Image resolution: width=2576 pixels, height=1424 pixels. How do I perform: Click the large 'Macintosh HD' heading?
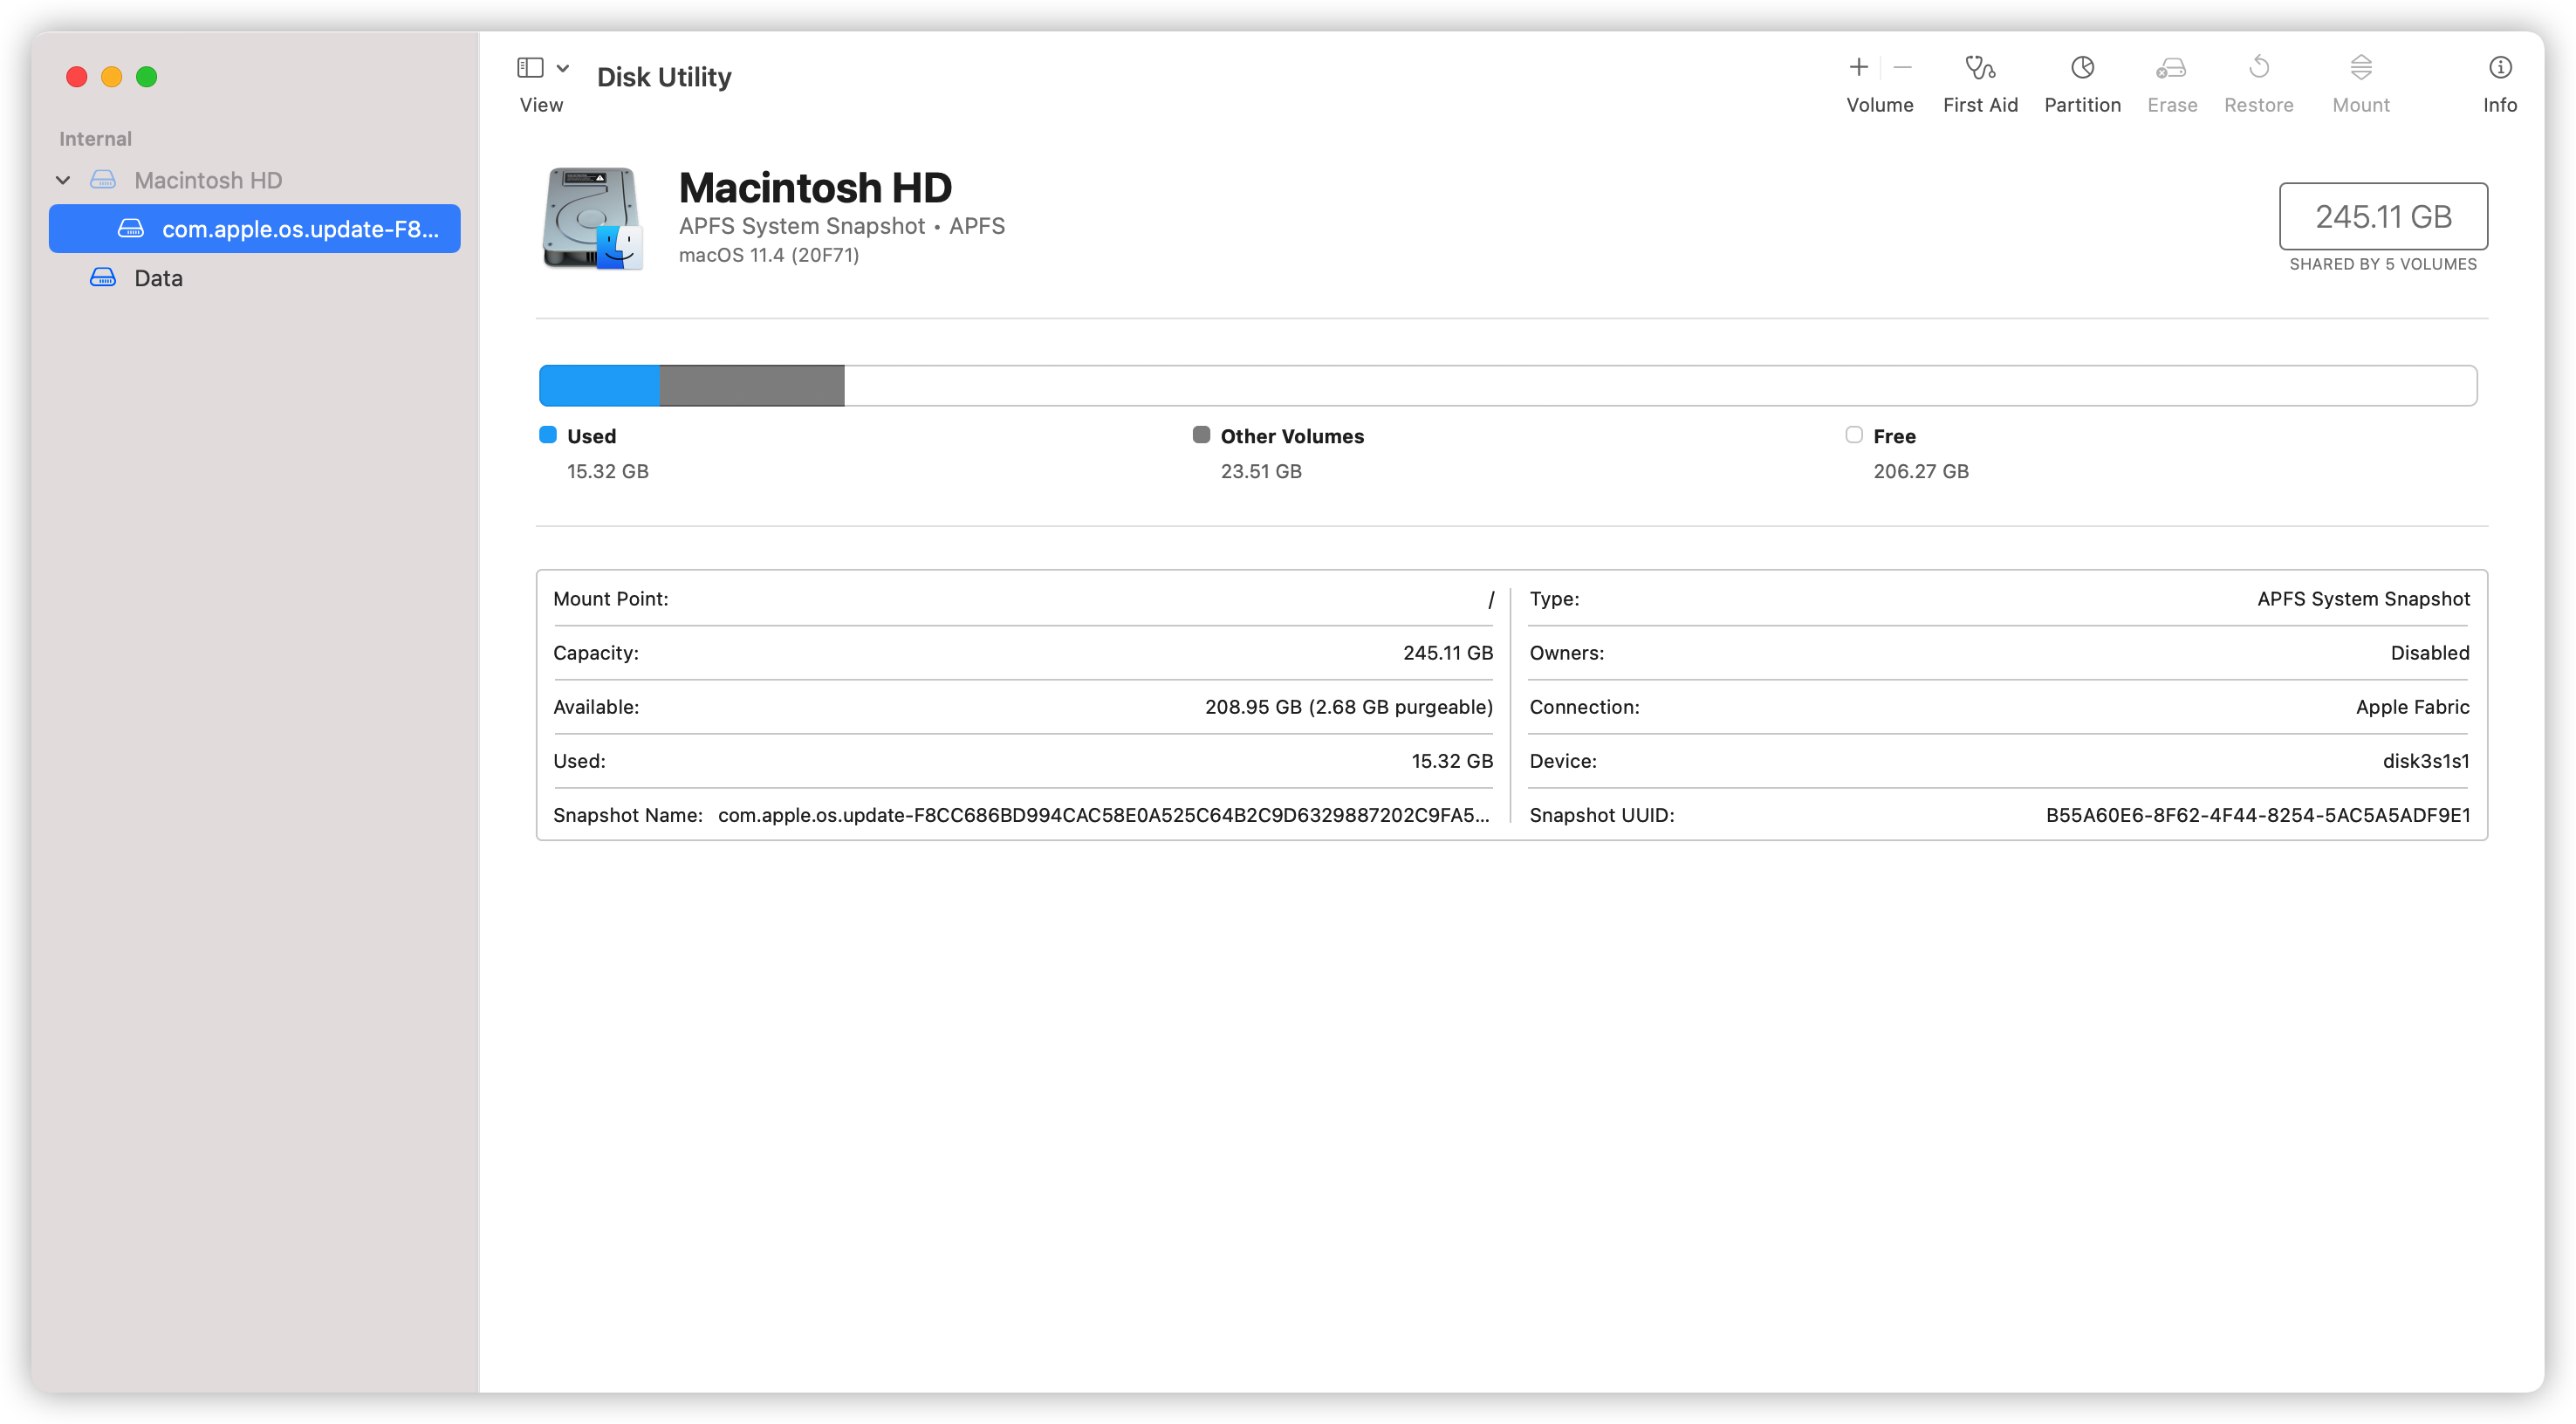[815, 188]
